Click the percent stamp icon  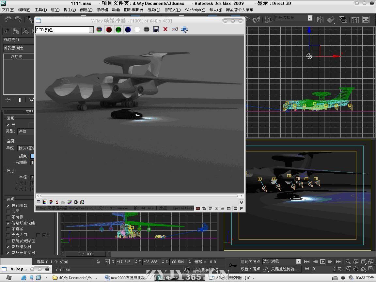pyautogui.click(x=204, y=208)
